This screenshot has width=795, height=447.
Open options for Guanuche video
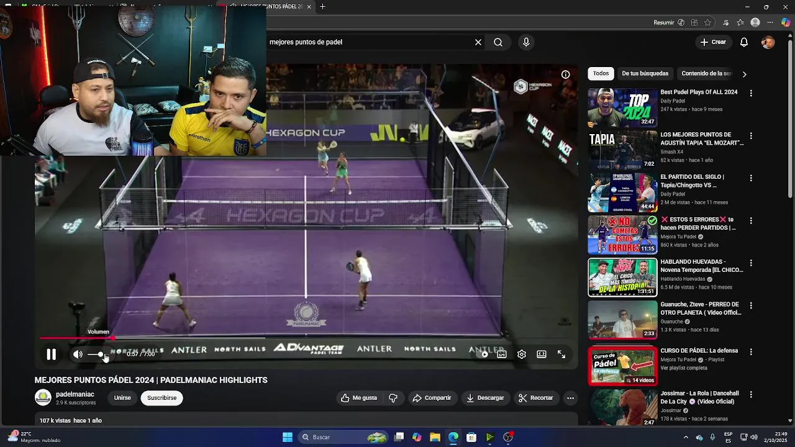[x=751, y=305]
